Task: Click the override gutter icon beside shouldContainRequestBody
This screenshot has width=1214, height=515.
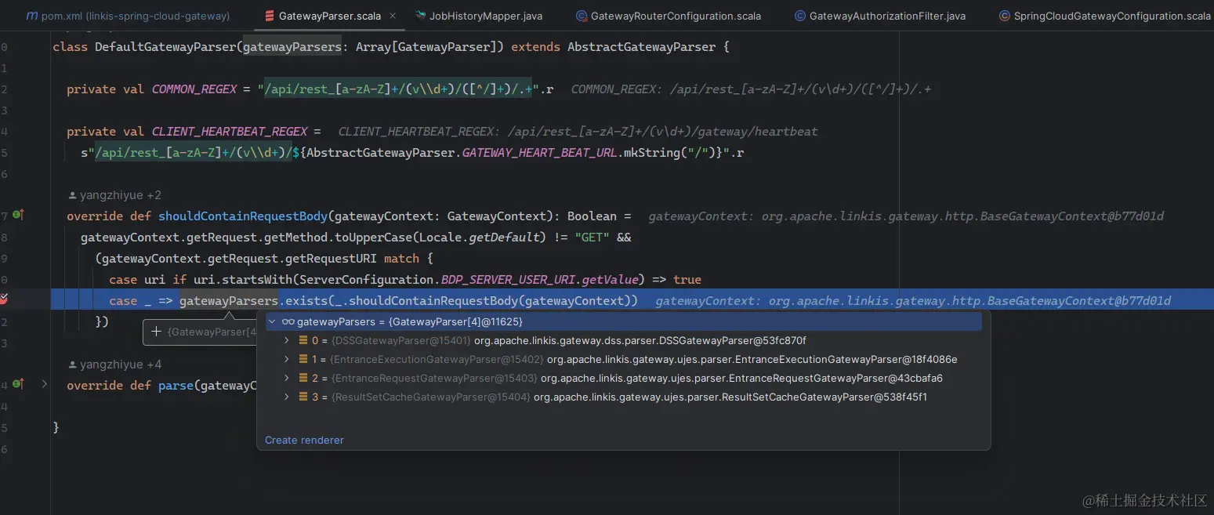Action: tap(18, 216)
